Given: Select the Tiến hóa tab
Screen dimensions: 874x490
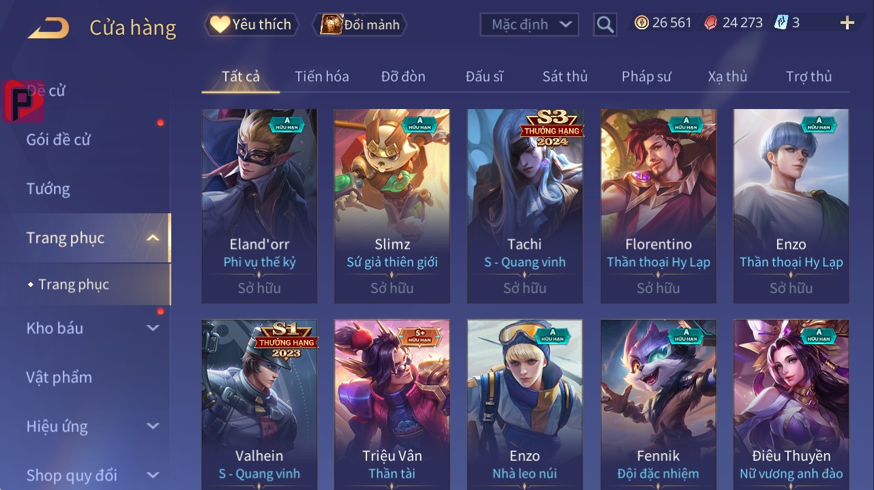Looking at the screenshot, I should click(x=322, y=76).
